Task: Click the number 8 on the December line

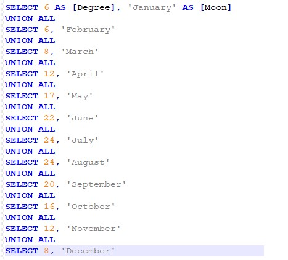Action: pyautogui.click(x=46, y=251)
